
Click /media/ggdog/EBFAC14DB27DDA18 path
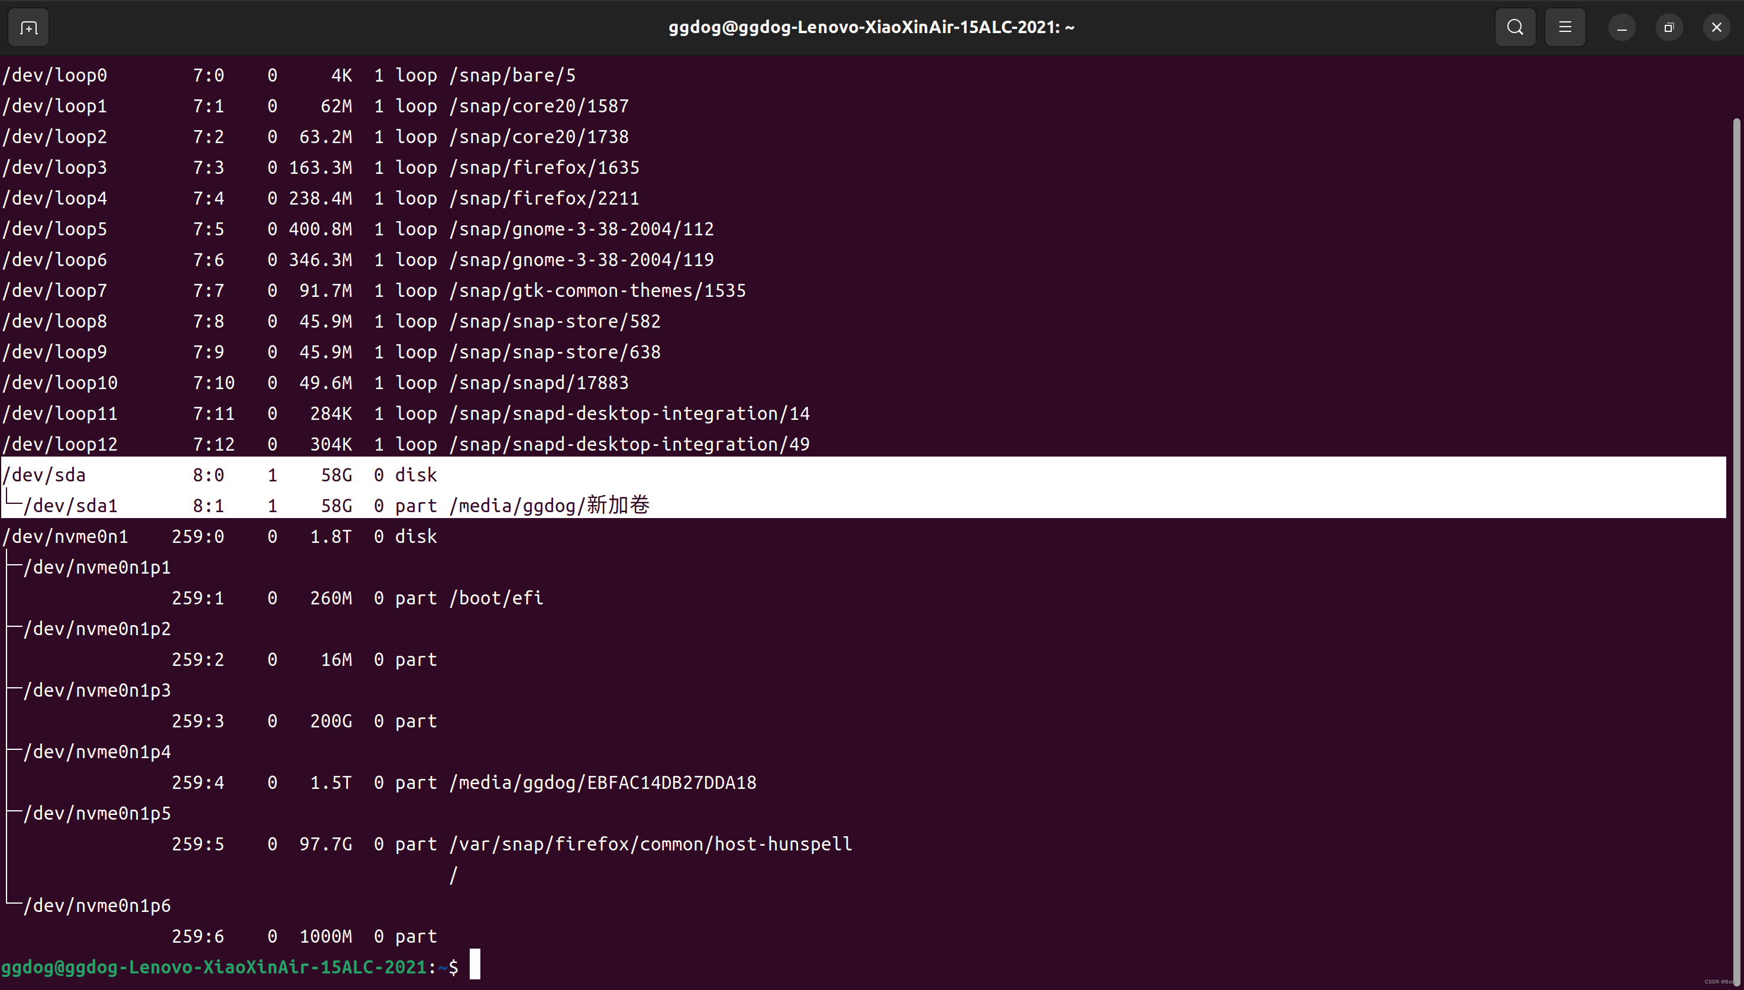point(603,782)
